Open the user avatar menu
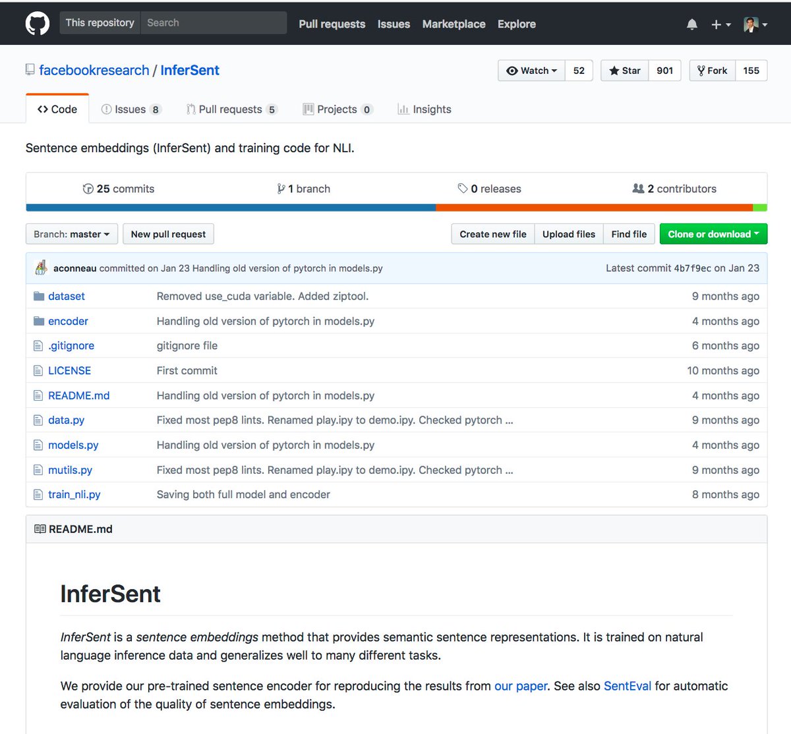Image resolution: width=791 pixels, height=734 pixels. point(755,24)
